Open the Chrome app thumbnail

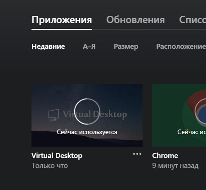point(179,115)
